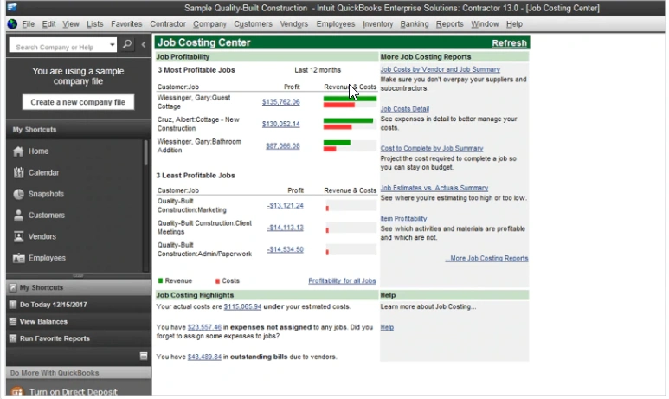Click the Do Today calendar icon

(13, 305)
